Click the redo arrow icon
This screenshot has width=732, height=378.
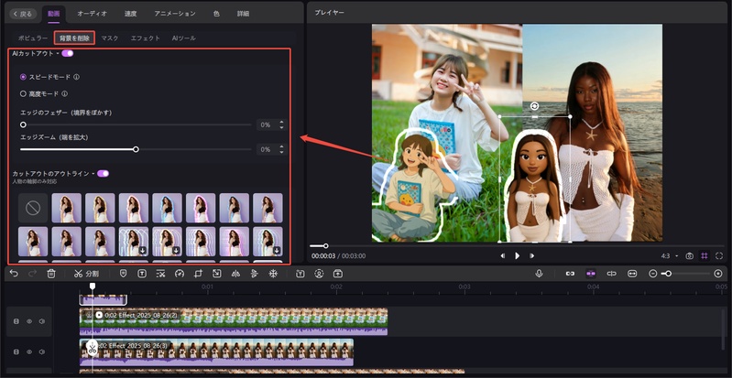coord(33,274)
